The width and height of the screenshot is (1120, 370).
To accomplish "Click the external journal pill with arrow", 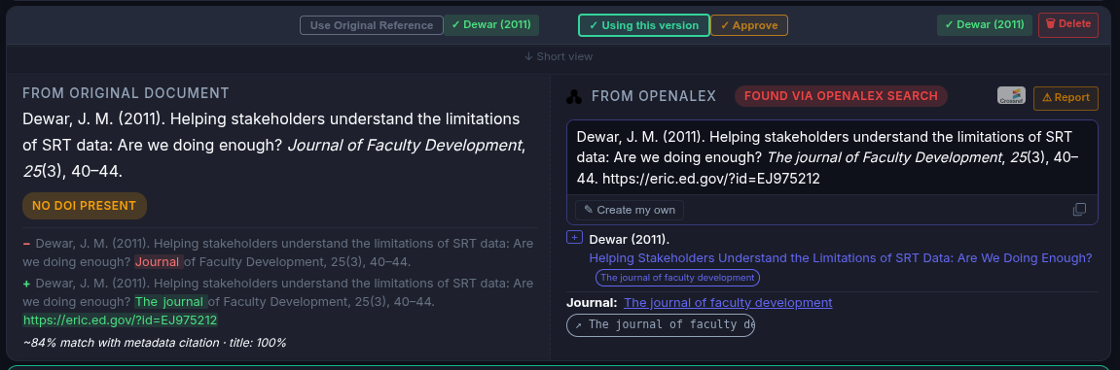I will [660, 324].
